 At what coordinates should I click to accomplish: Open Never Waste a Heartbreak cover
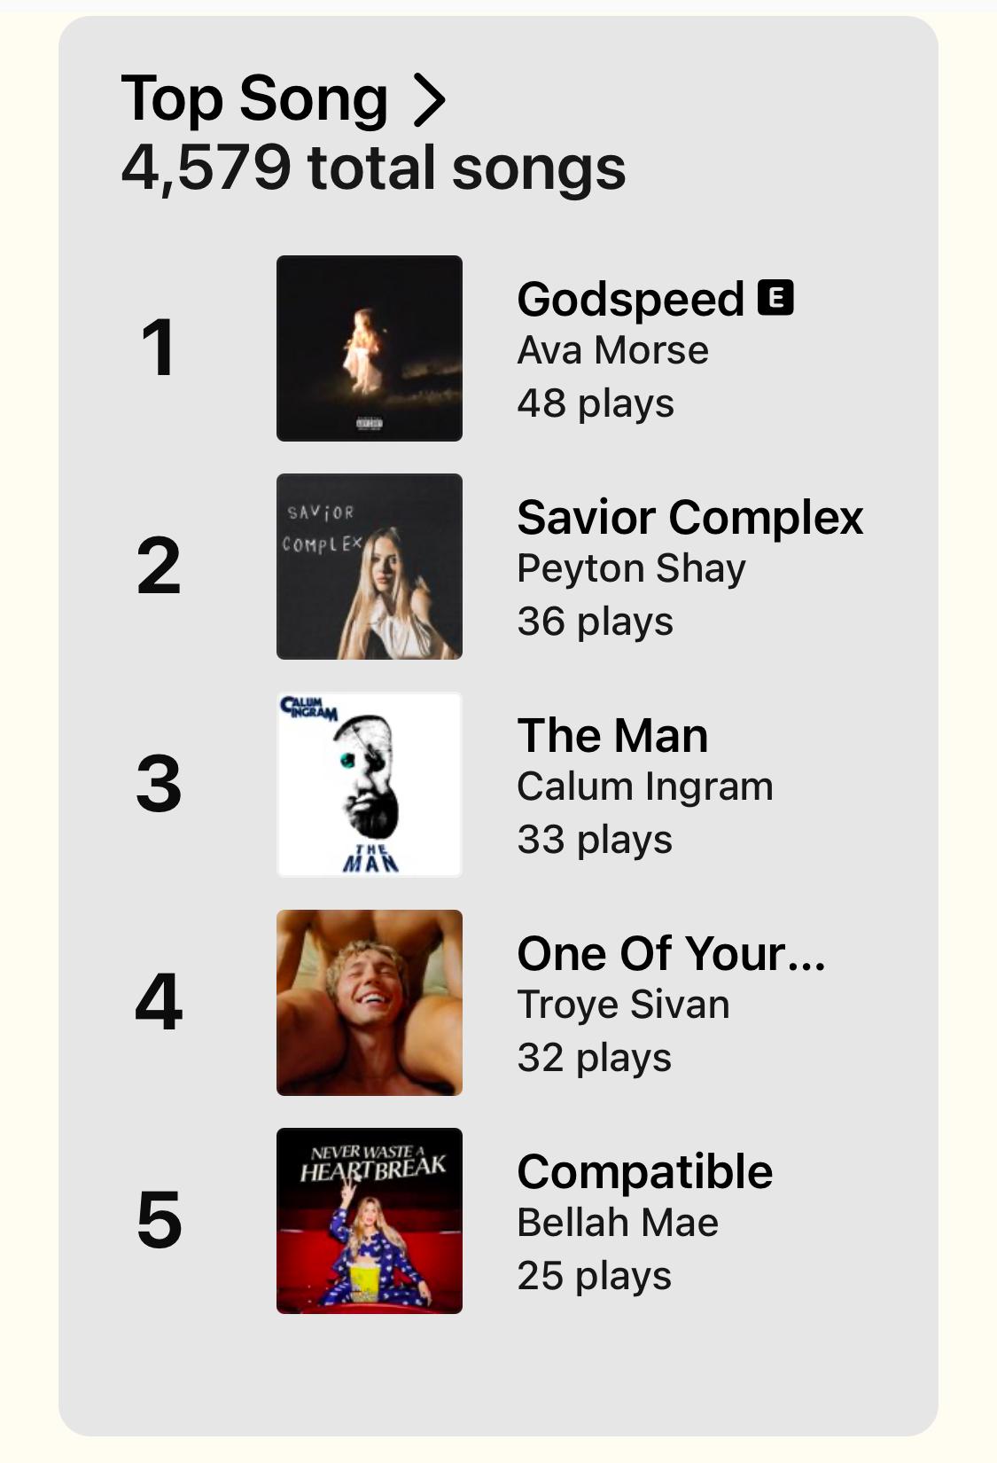370,1221
